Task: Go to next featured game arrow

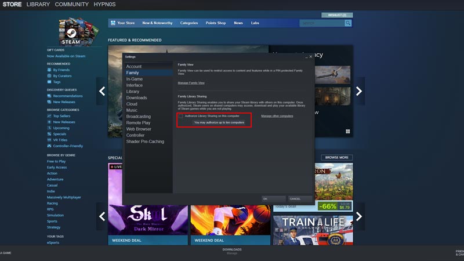Action: 359,91
